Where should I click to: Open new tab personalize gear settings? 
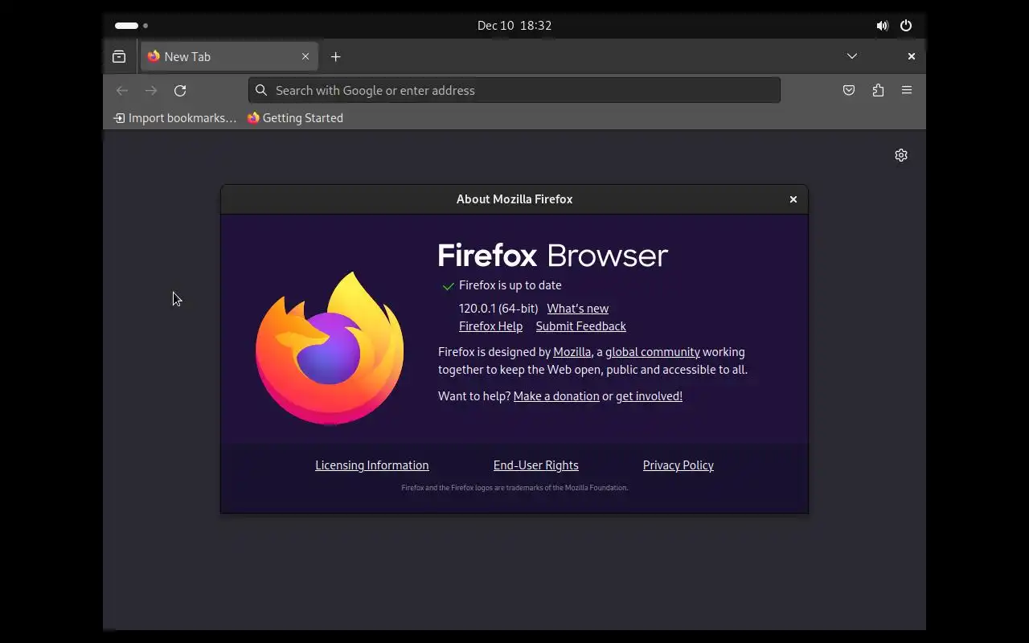[x=901, y=155]
